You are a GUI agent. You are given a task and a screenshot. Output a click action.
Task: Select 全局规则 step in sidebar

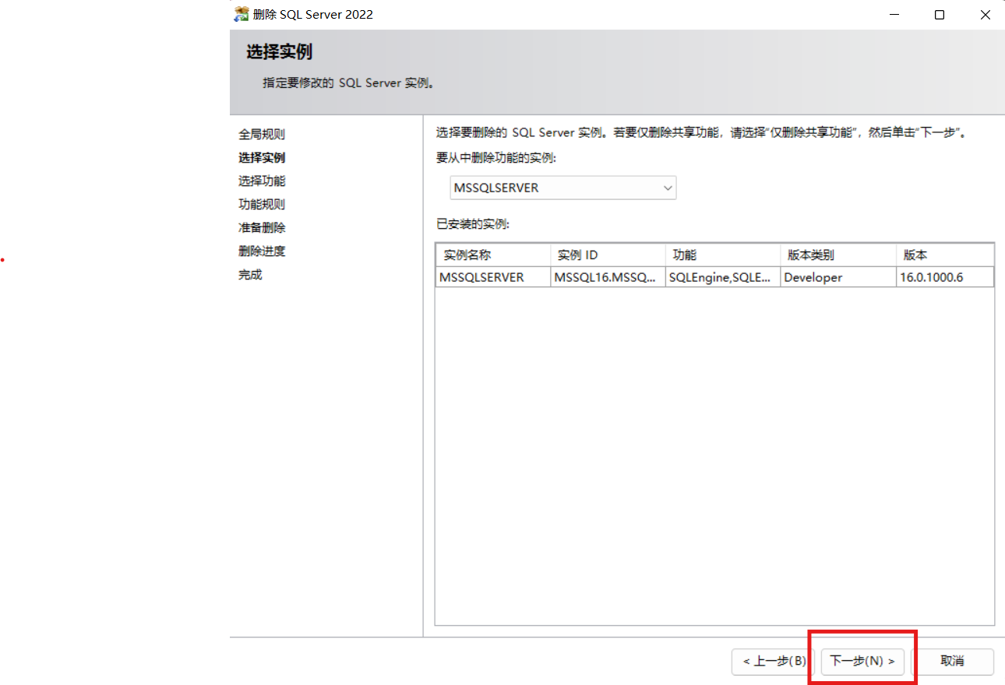pyautogui.click(x=262, y=135)
